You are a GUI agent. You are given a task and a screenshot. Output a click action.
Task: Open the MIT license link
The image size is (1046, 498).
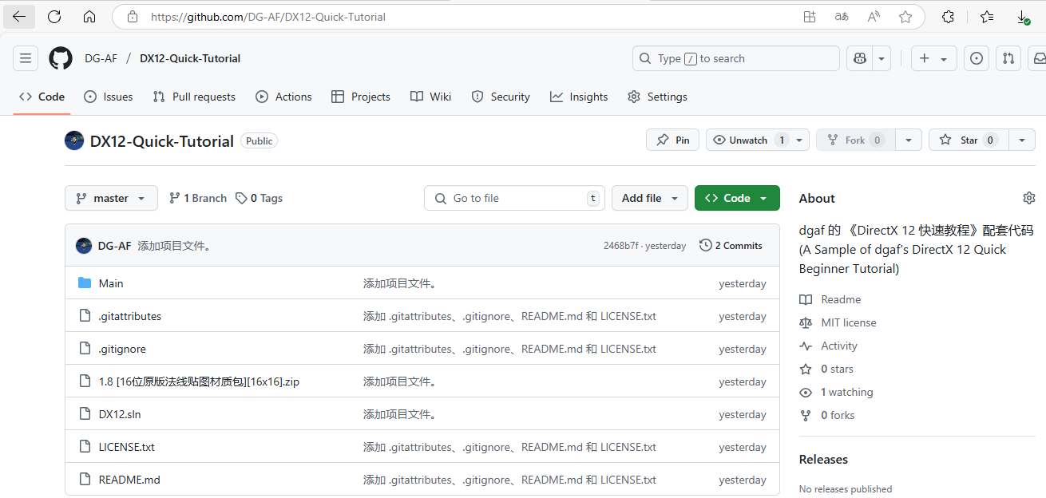point(838,322)
